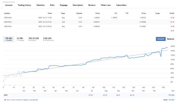Toggle the 0.00 USD Withdrawals legend
Screen dimensions: 177x102
[x=48, y=39]
